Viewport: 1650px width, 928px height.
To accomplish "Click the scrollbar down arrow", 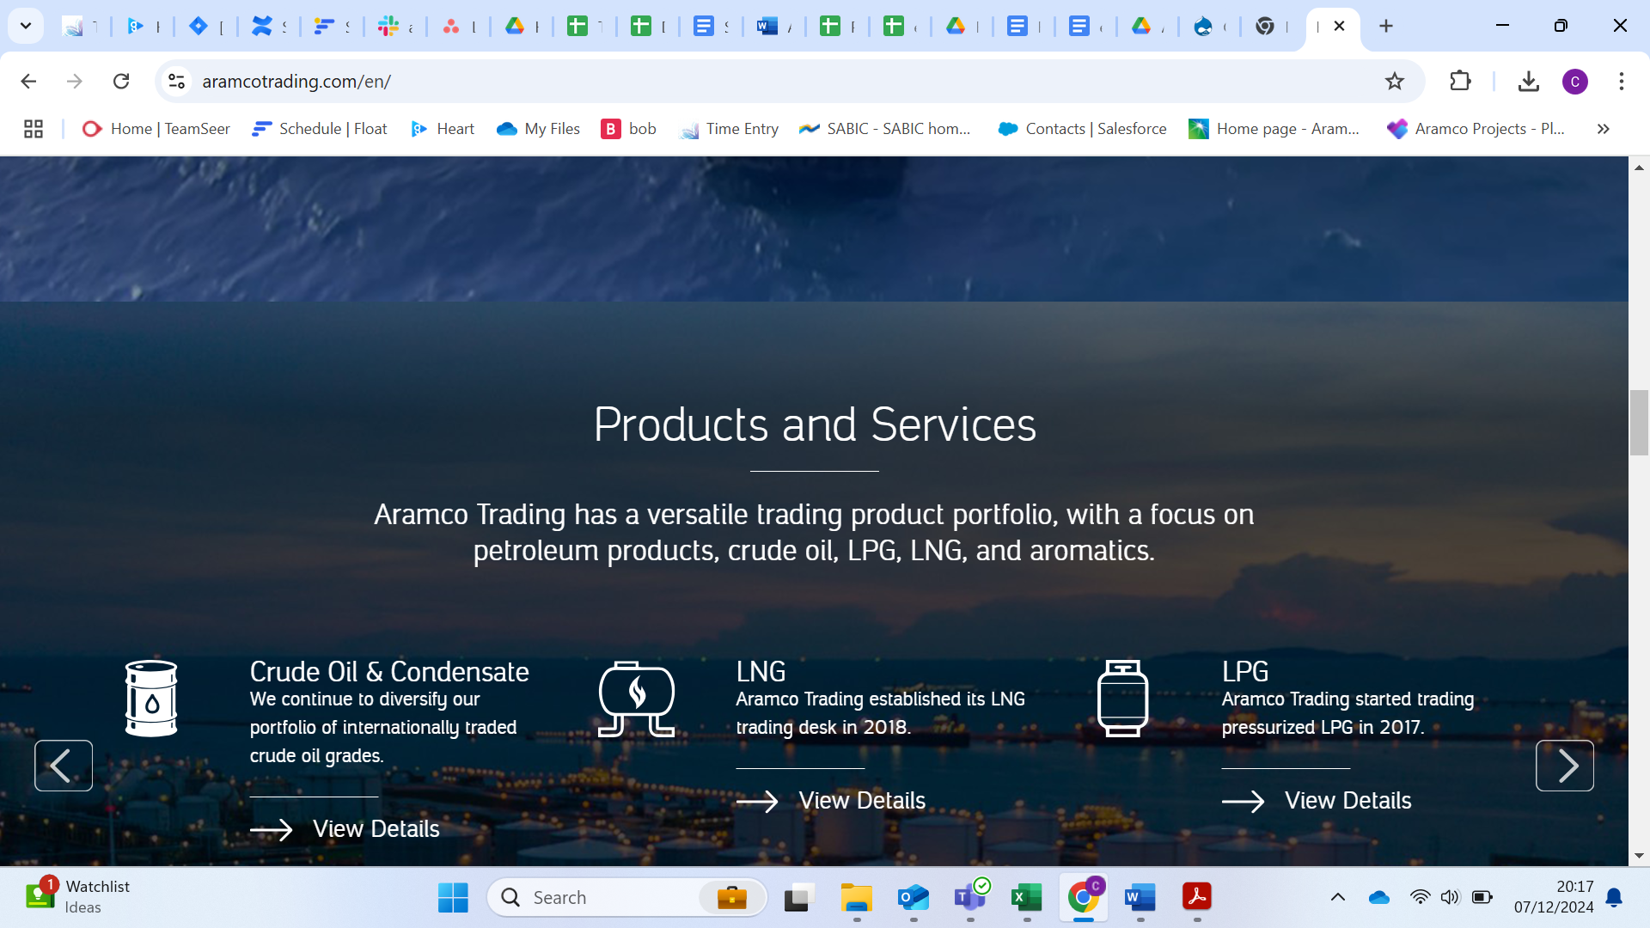I will 1639,856.
